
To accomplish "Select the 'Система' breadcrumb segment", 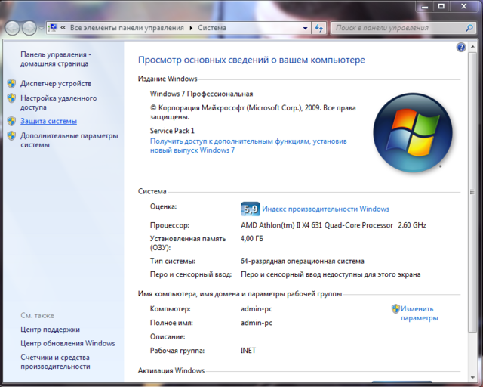I will click(212, 28).
